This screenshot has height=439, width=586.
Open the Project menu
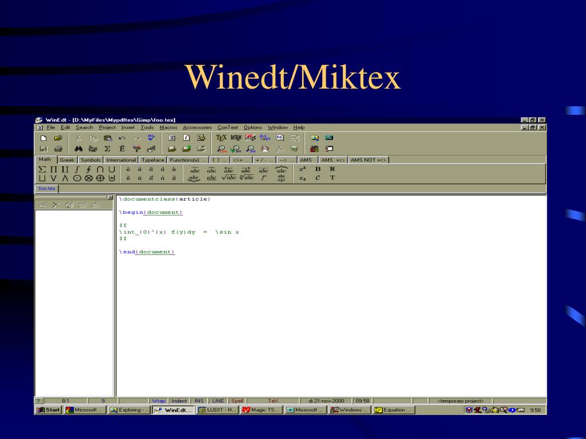(107, 127)
